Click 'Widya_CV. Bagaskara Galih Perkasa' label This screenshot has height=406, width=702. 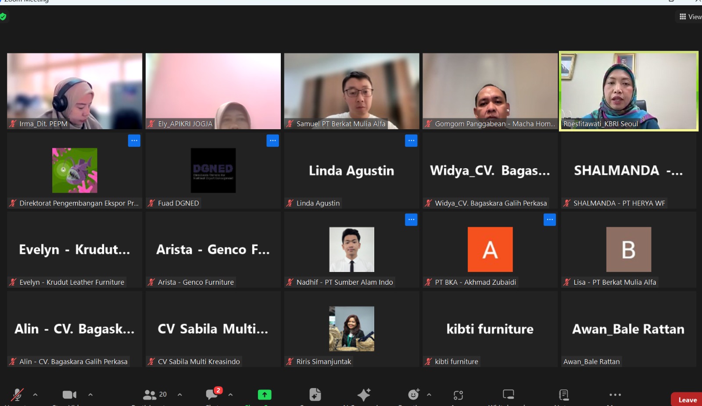(x=491, y=203)
